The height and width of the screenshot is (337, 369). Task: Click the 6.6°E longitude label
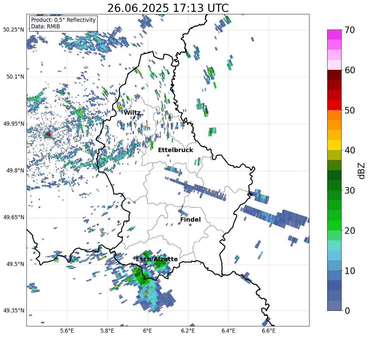tap(269, 331)
